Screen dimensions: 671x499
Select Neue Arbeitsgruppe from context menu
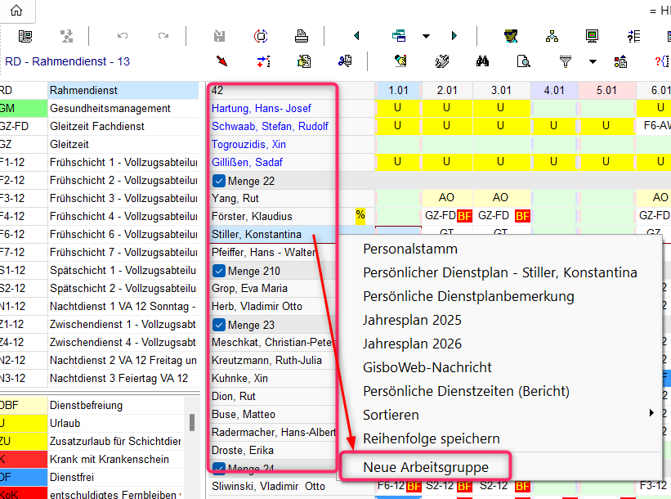[x=426, y=467]
